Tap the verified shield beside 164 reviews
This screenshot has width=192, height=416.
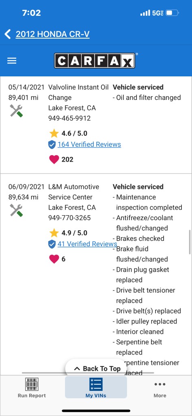(x=52, y=145)
